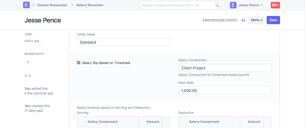The image size is (305, 128).
Task: Open the Menu dropdown
Action: (256, 20)
